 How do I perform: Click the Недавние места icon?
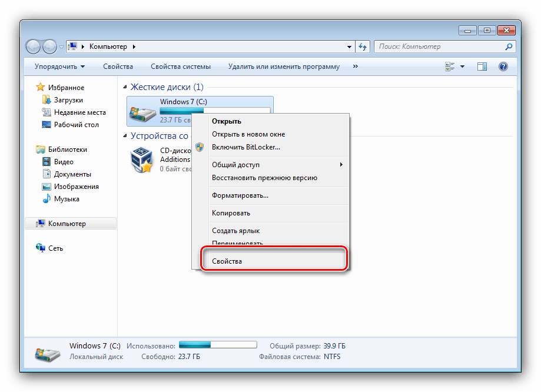[47, 112]
